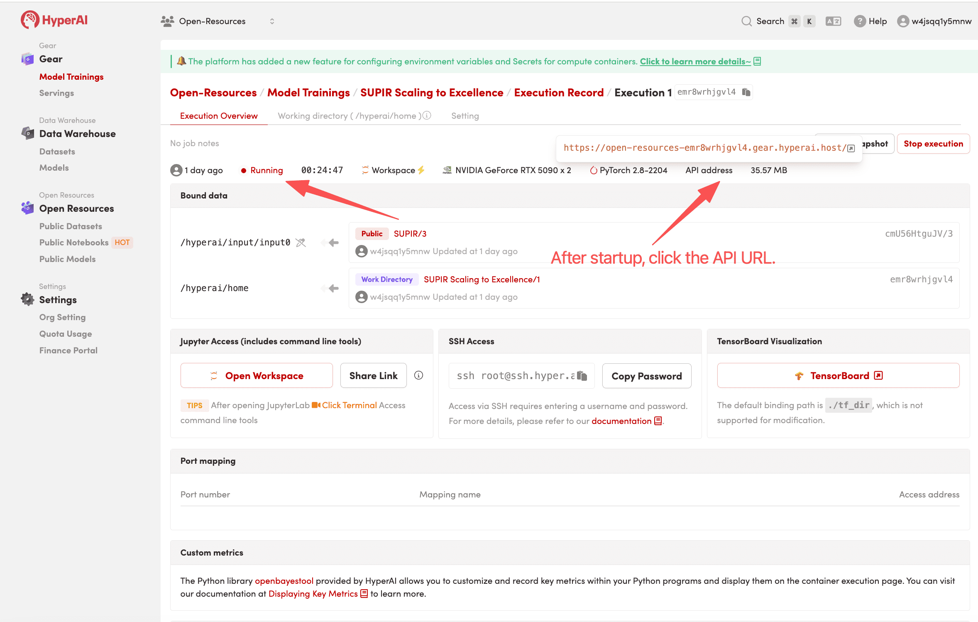Screen dimensions: 978x622
Task: Open the w4jsqq1y5mnw user account menu
Action: tap(934, 21)
